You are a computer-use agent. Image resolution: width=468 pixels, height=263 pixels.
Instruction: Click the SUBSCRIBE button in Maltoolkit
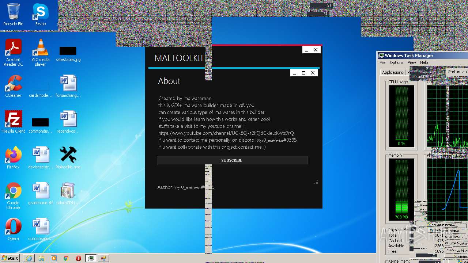click(x=232, y=160)
